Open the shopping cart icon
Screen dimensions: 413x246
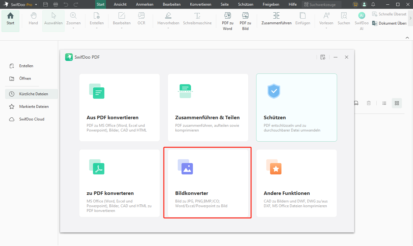[355, 4]
